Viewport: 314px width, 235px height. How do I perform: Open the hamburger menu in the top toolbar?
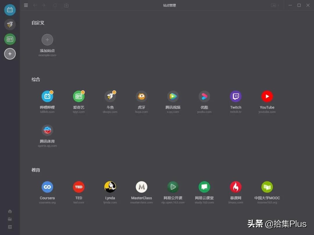tap(26, 5)
